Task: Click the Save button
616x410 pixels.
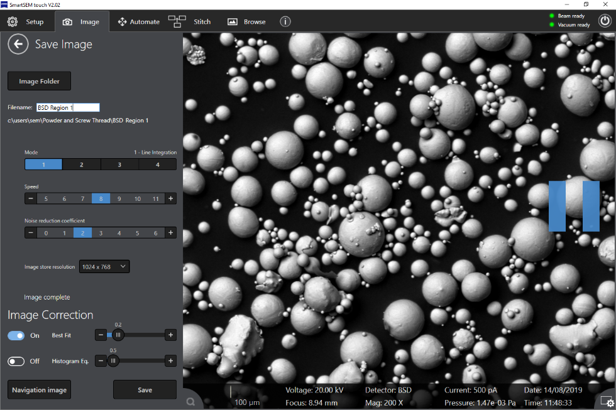Action: click(x=145, y=389)
